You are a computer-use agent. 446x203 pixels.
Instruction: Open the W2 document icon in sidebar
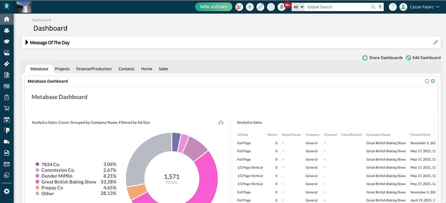click(x=7, y=153)
